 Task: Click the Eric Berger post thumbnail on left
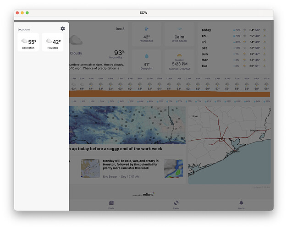(x=90, y=168)
